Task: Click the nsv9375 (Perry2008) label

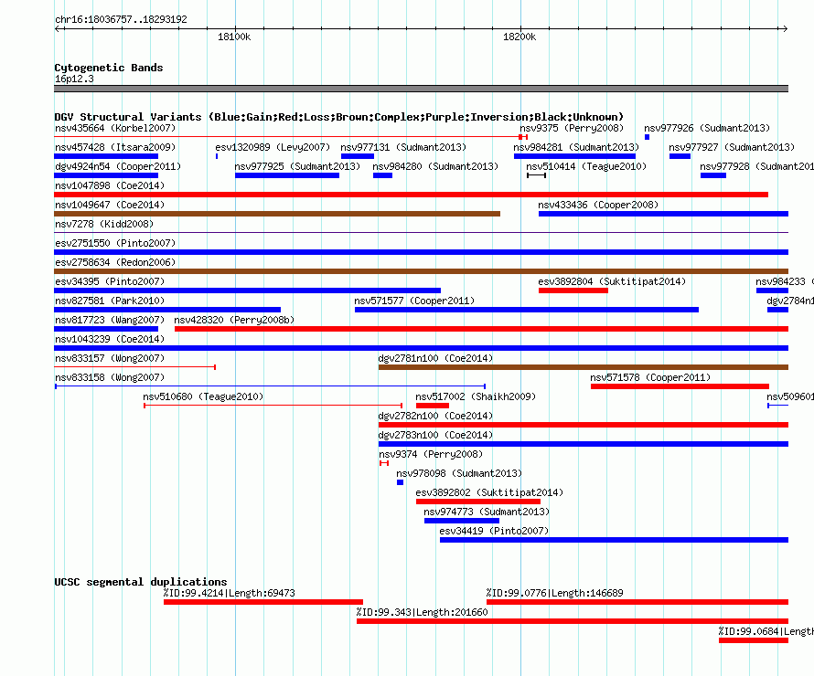Action: pos(572,128)
